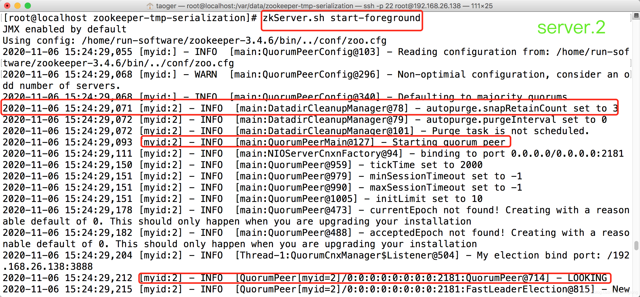Click the green server.2 label
This screenshot has width=640, height=297.
pyautogui.click(x=571, y=27)
